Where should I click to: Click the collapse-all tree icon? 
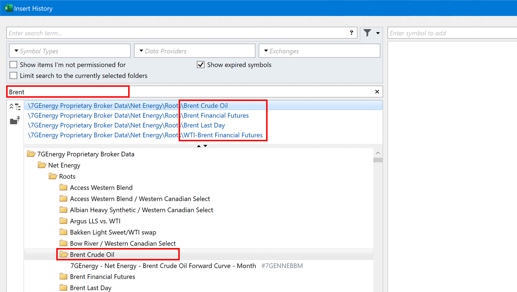click(x=15, y=106)
